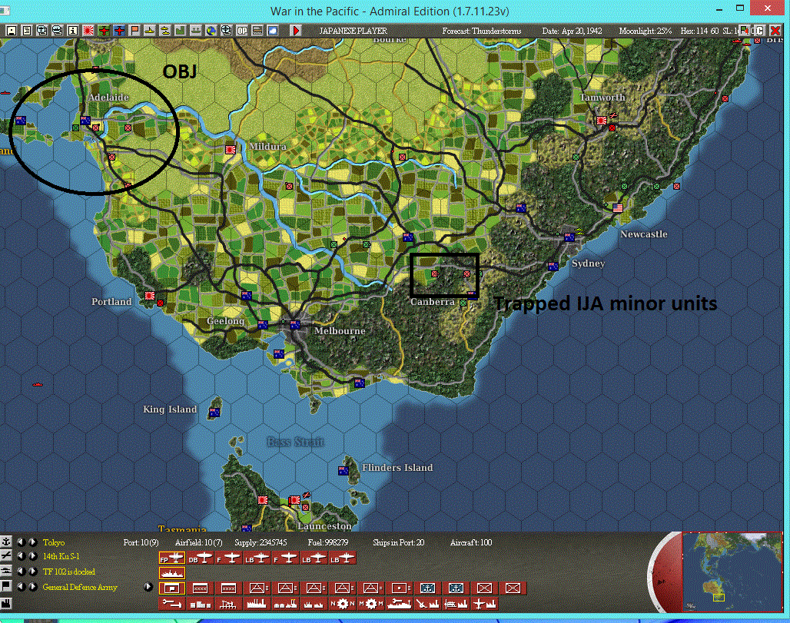Go to previous air unit before 14th Ku S-1

coord(21,556)
